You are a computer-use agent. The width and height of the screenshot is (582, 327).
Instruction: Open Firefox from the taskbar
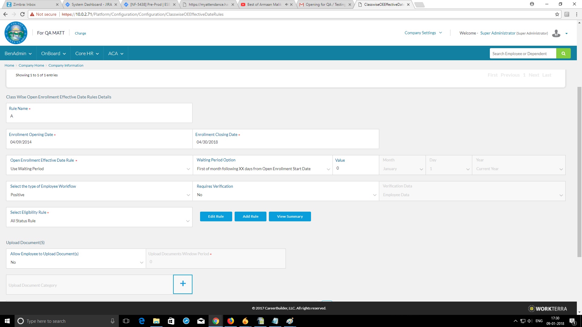(231, 321)
